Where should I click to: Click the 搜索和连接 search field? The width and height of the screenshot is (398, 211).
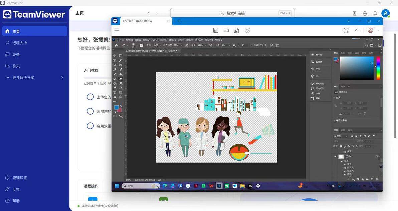pyautogui.click(x=232, y=13)
